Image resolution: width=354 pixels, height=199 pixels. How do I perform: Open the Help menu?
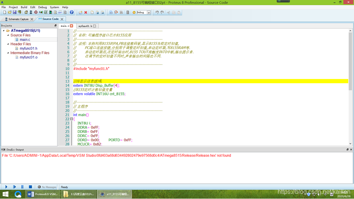point(65,7)
